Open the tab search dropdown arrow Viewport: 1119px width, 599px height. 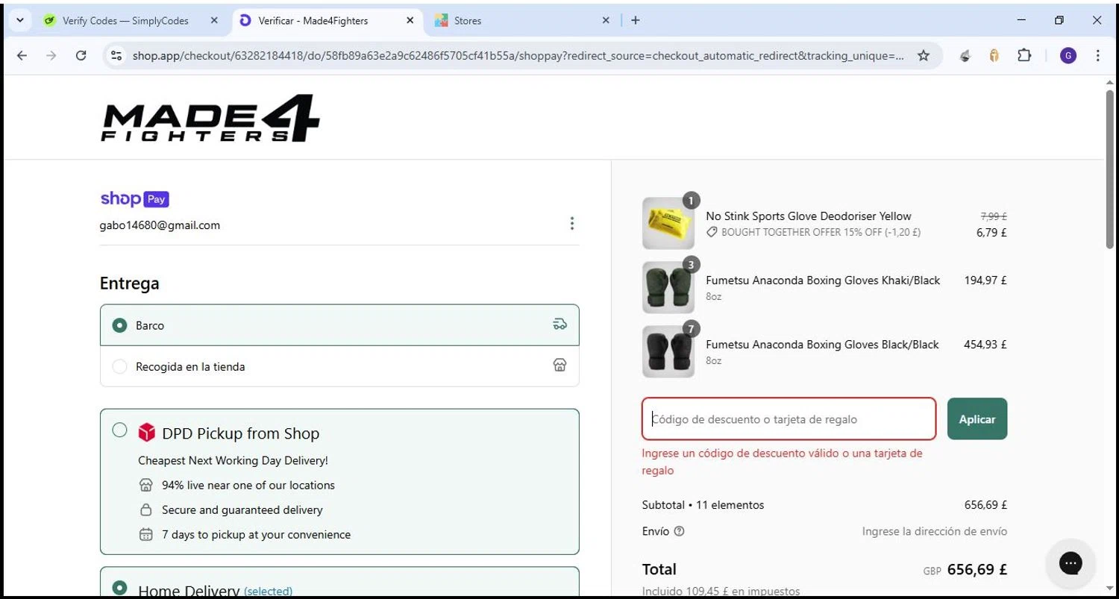[20, 20]
